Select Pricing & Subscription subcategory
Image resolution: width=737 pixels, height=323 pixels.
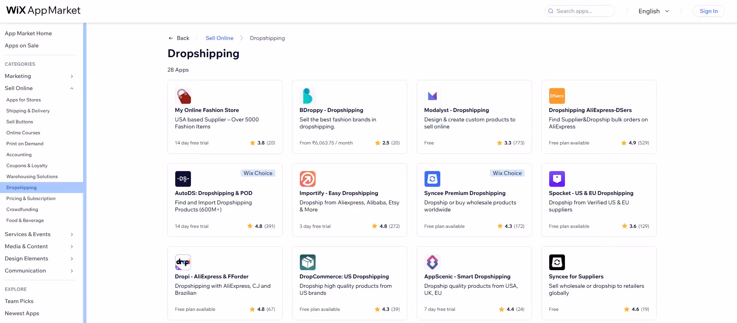31,198
